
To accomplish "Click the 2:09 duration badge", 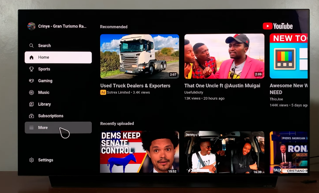I will click(258, 74).
